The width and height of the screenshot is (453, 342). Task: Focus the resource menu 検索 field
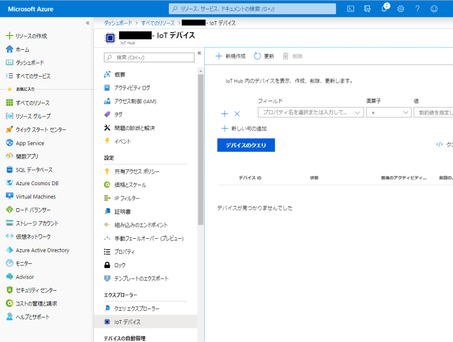click(149, 57)
